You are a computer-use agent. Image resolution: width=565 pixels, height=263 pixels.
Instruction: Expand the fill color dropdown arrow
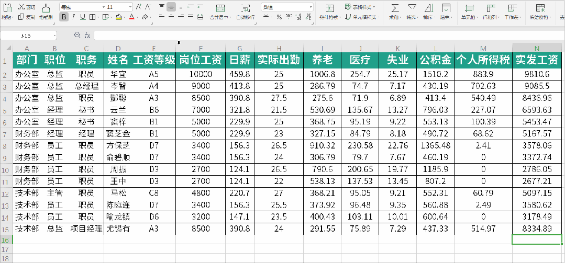pos(124,17)
